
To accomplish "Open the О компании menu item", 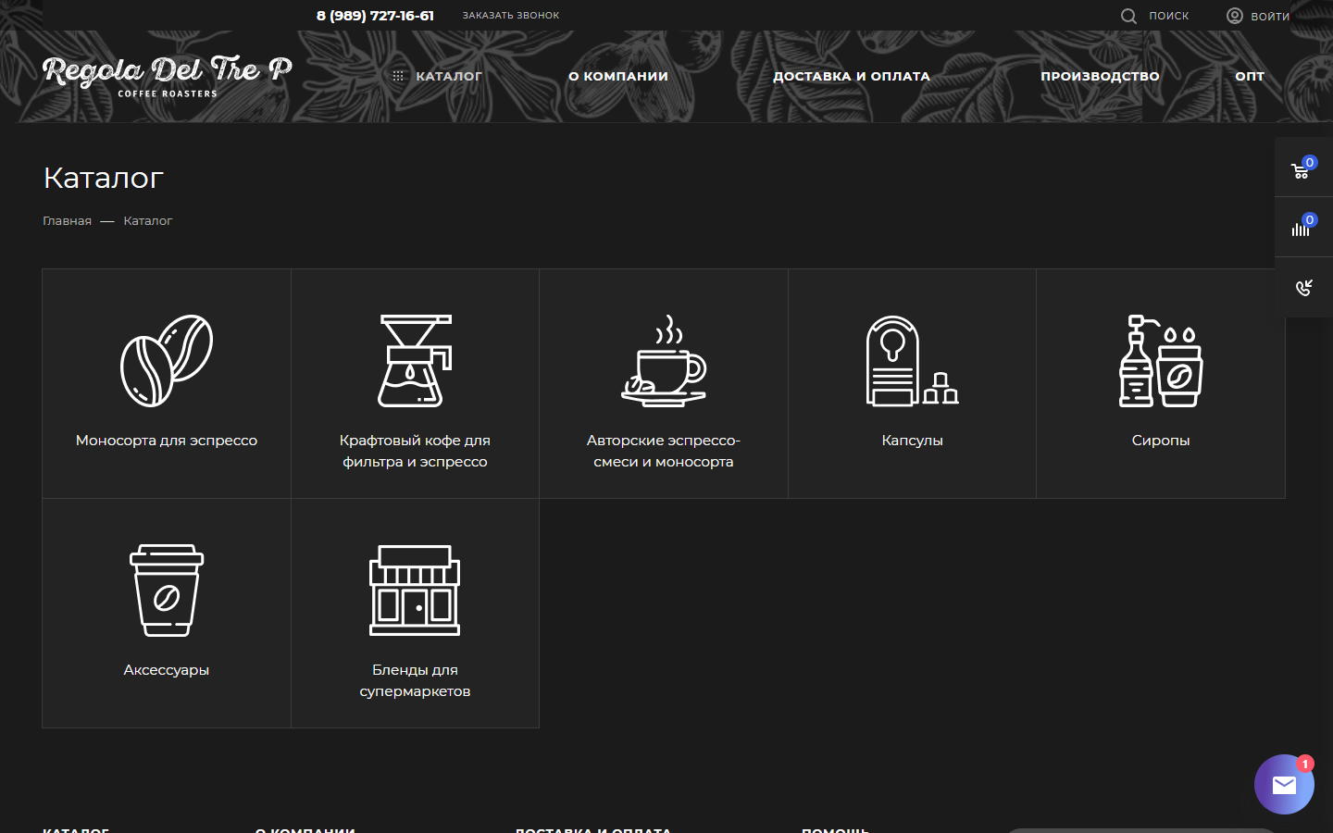I will (618, 76).
